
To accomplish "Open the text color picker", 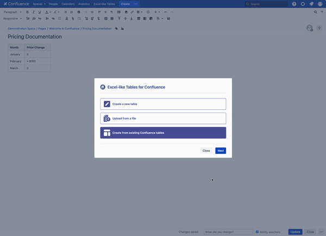I will coord(47,11).
